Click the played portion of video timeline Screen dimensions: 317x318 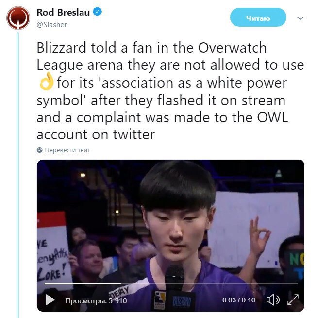83,283
